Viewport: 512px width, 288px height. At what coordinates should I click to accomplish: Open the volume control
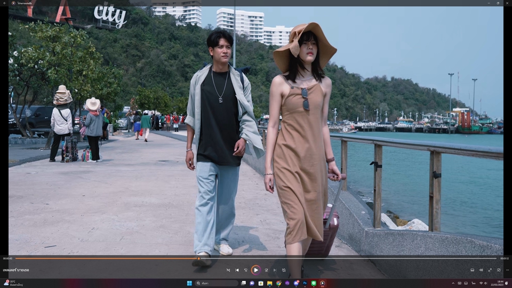481,270
